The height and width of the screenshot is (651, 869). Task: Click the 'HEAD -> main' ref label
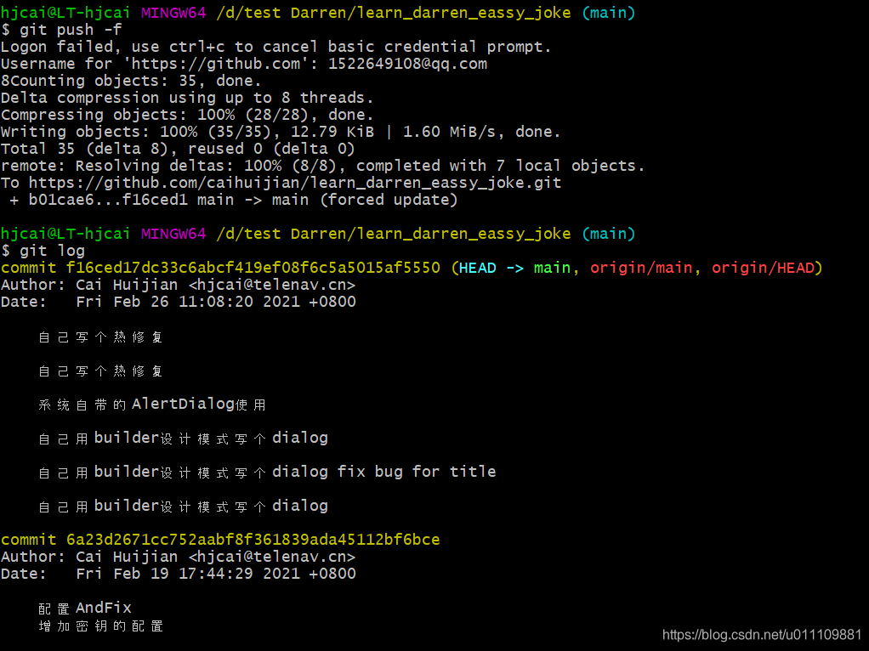pos(514,269)
